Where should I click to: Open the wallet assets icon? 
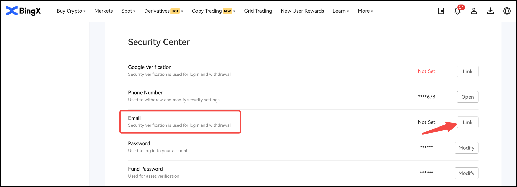[441, 11]
